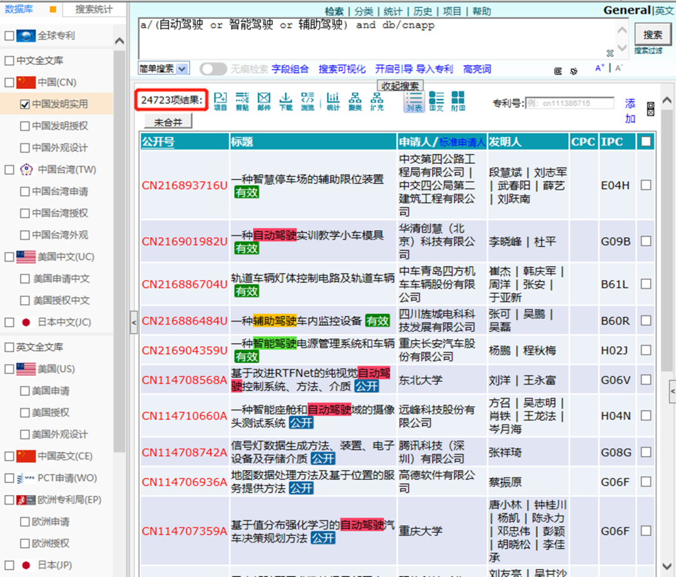676x577 pixels.
Task: Open patent link CN216901982U
Action: coord(185,242)
